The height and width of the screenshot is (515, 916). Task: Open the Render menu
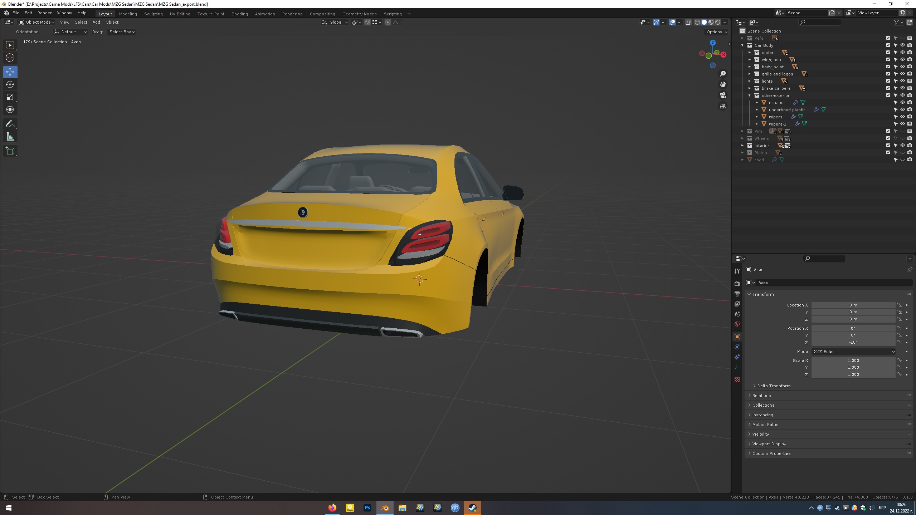coord(44,13)
